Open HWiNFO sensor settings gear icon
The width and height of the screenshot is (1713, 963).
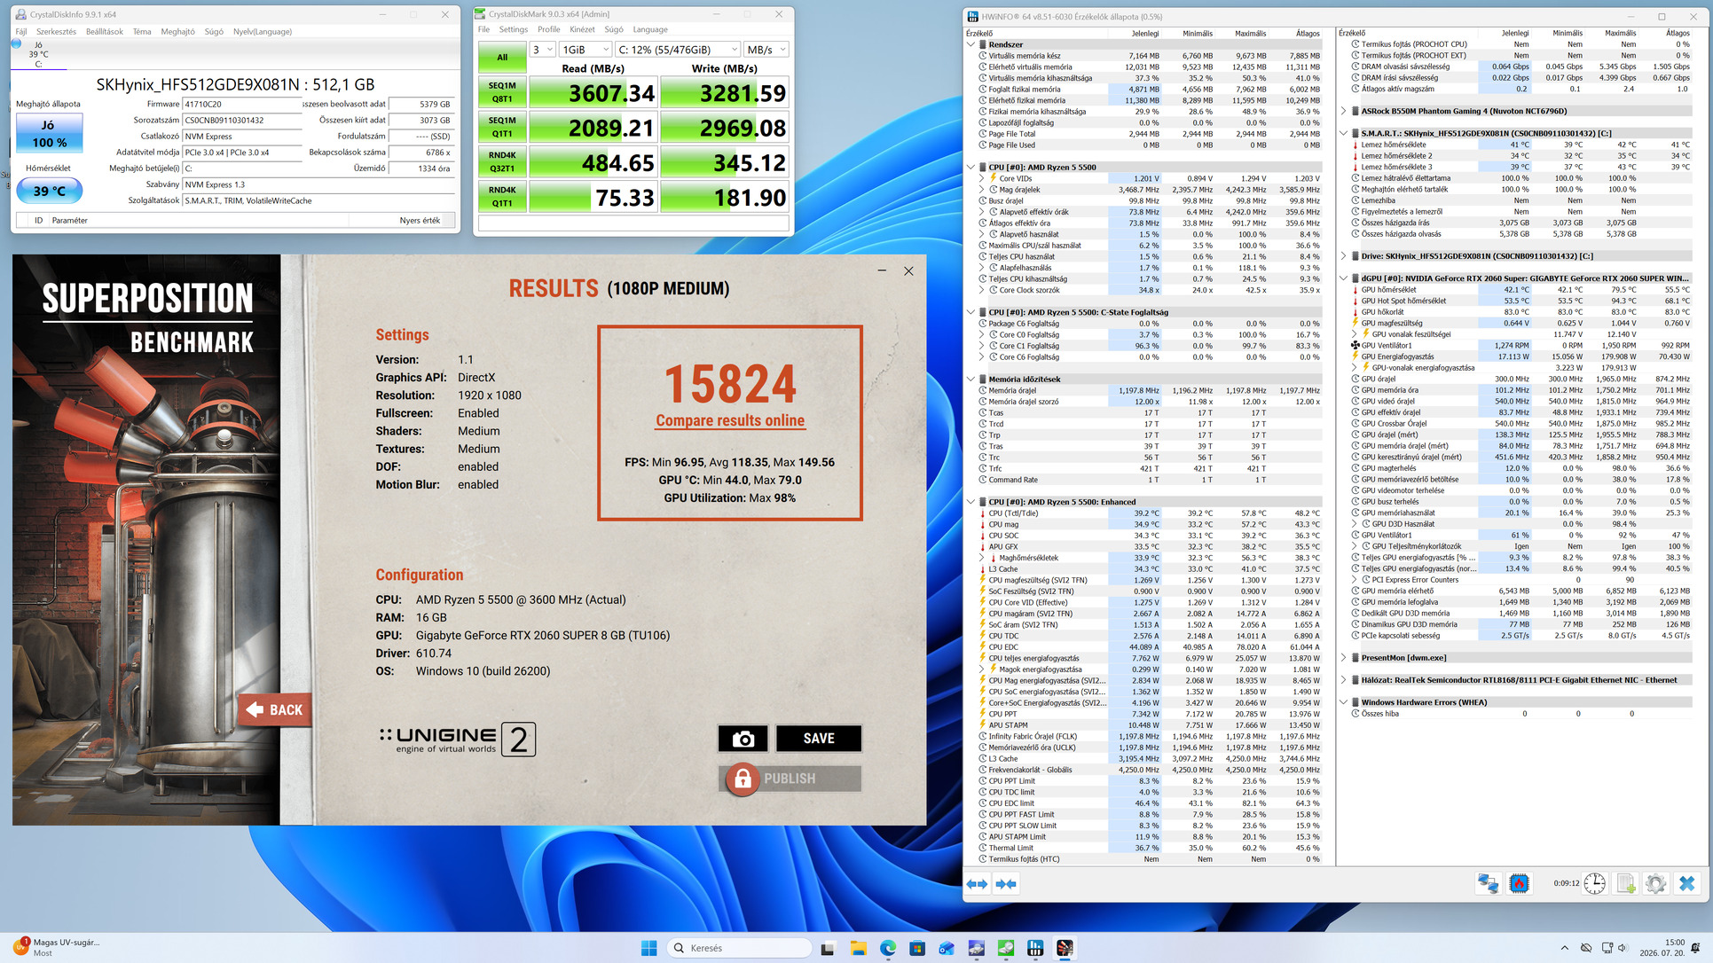1655,883
